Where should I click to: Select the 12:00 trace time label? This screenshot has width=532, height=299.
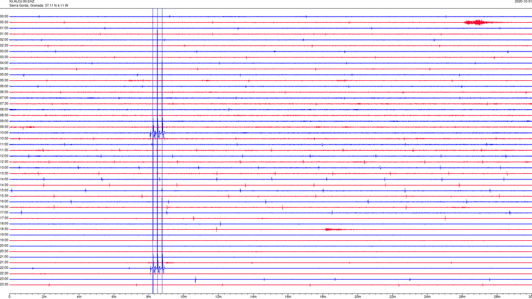point(4,156)
